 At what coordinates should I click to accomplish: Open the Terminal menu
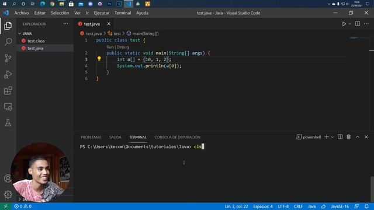coord(123,13)
